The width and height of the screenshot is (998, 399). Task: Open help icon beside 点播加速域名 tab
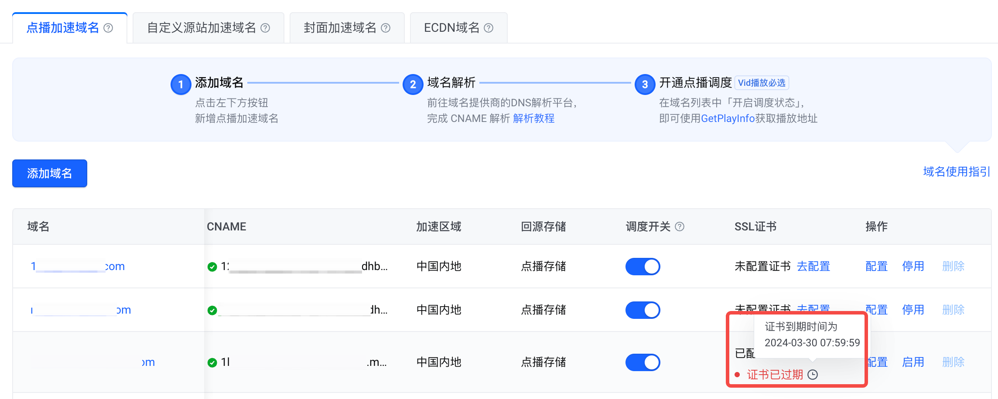point(108,28)
